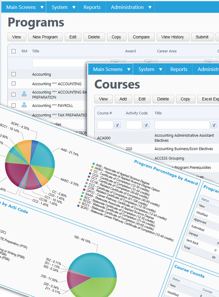
Task: Click the AAS - 21.74% pie label
Action: 69,152
